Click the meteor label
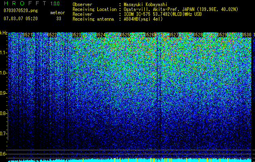255x162 pixels. [x=58, y=13]
